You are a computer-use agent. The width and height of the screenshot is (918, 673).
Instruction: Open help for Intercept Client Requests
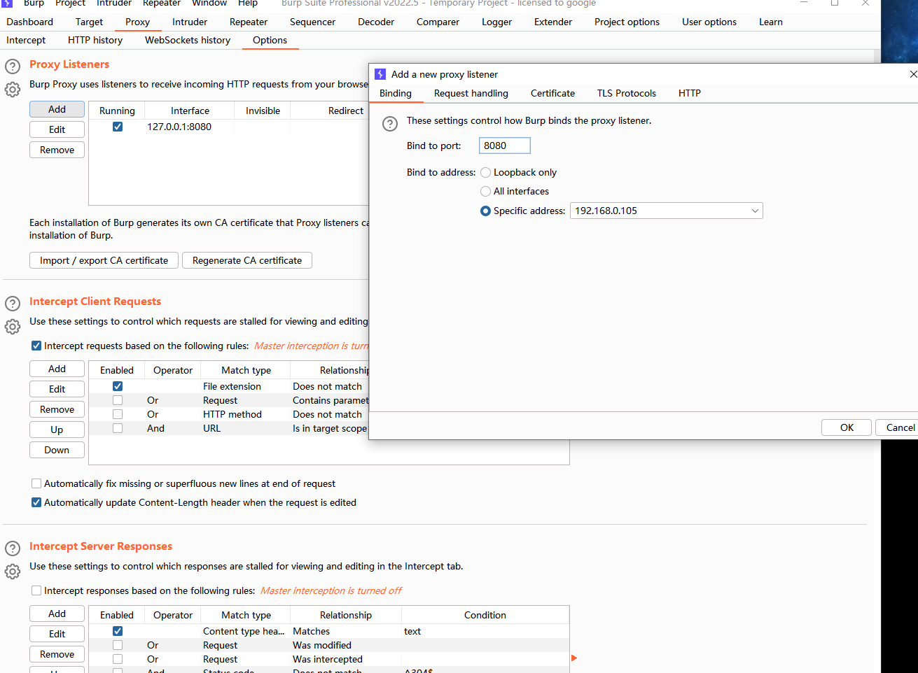point(13,304)
